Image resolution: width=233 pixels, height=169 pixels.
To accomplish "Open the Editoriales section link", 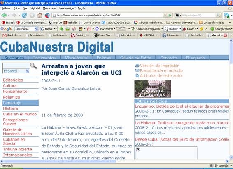I will (x=13, y=80).
